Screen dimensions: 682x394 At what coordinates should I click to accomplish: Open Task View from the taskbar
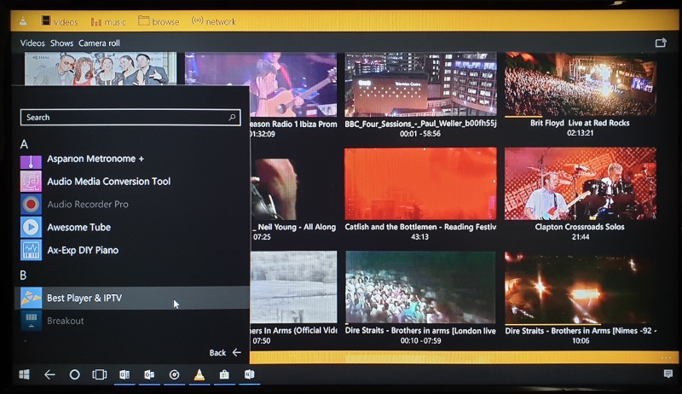[100, 374]
